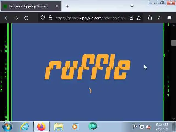Show more tools overflow chevrons

(x=159, y=18)
